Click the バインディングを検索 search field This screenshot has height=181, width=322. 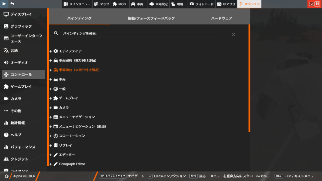point(142,33)
